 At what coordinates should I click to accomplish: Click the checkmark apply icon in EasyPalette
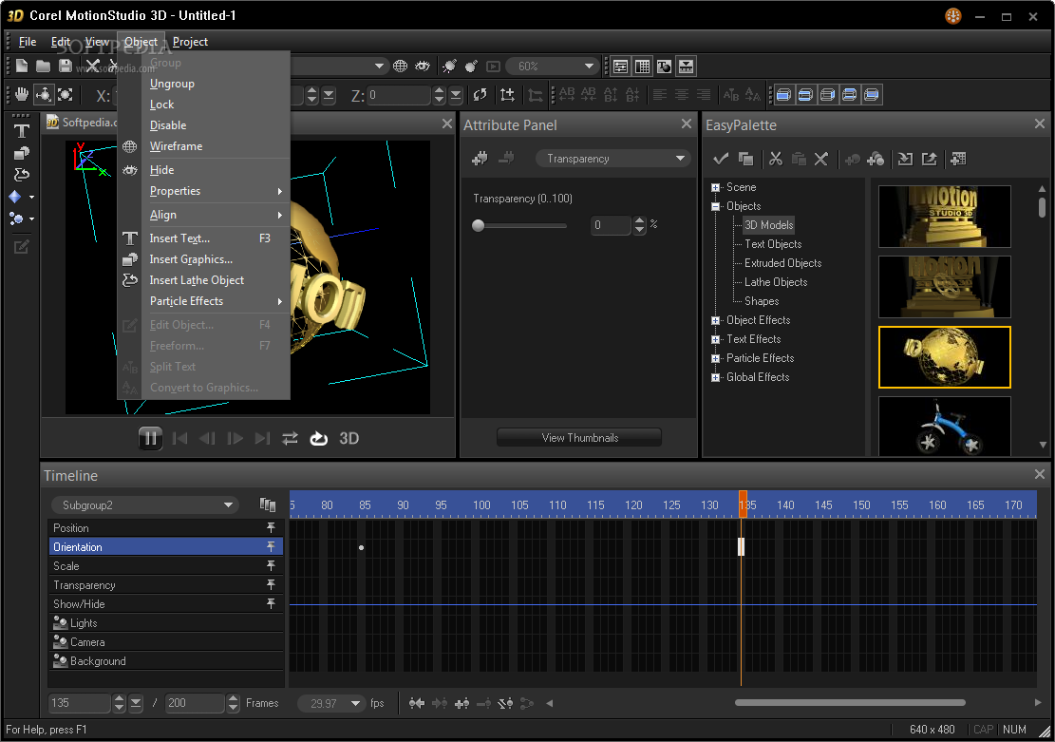click(721, 159)
